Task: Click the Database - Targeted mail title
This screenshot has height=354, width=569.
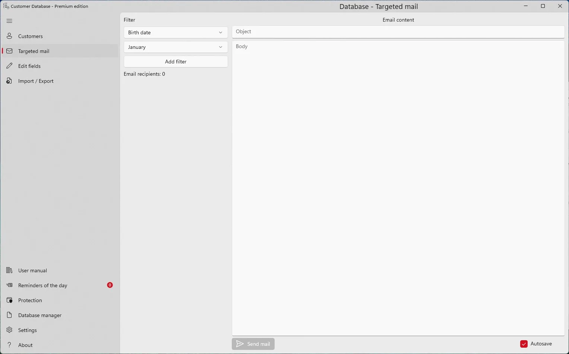Action: pyautogui.click(x=379, y=6)
